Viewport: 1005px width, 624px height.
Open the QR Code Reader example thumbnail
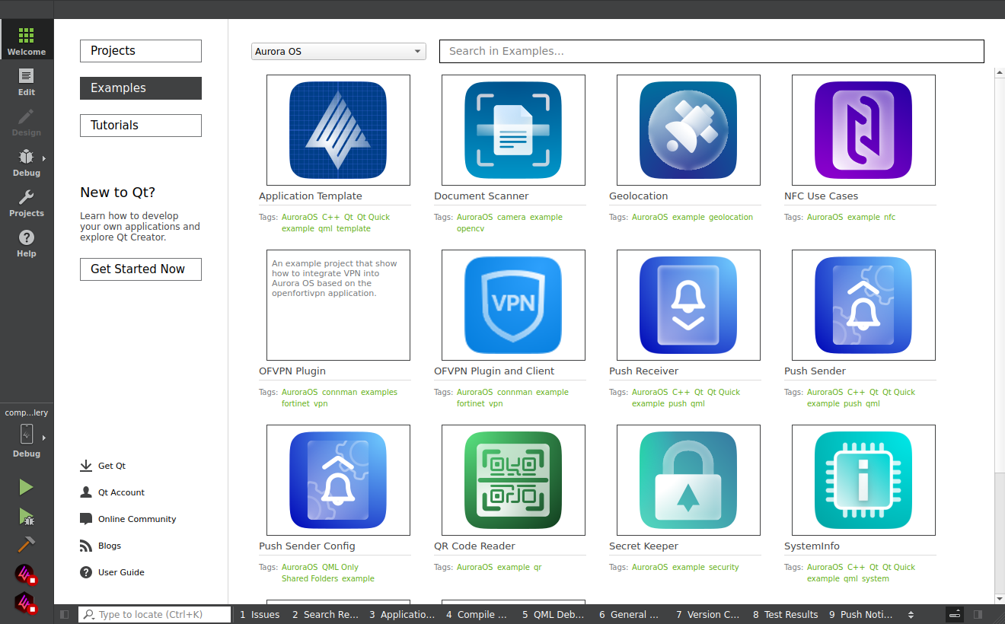[513, 480]
